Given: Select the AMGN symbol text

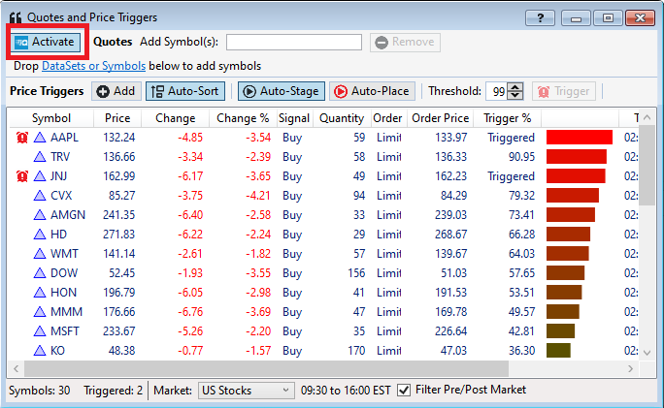Looking at the screenshot, I should [x=68, y=215].
